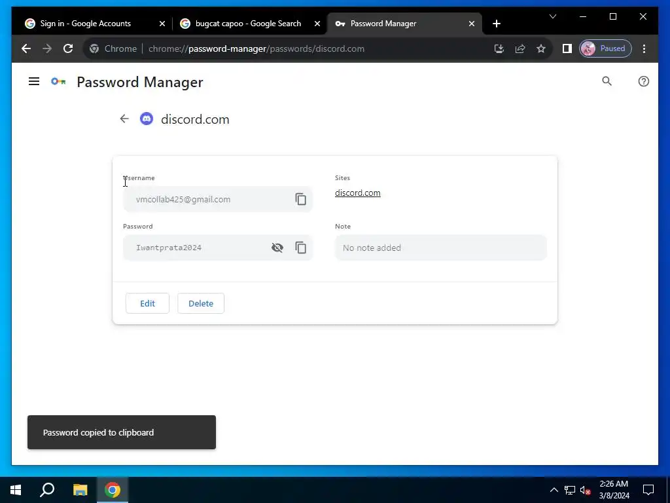This screenshot has width=670, height=503.
Task: Click the Chrome site info icon in address bar
Action: 94,48
